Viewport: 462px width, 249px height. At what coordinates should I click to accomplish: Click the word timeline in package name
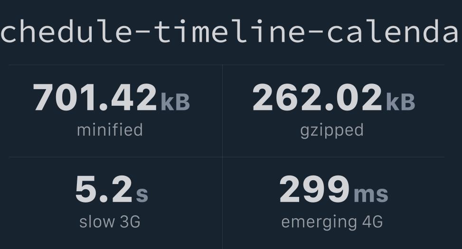229,31
